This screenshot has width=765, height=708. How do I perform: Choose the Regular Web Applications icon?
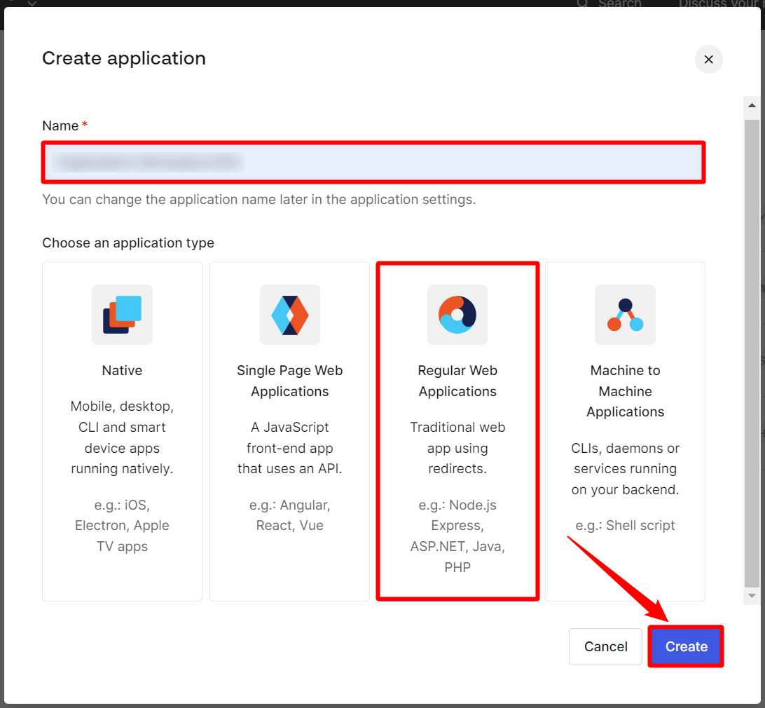tap(457, 314)
